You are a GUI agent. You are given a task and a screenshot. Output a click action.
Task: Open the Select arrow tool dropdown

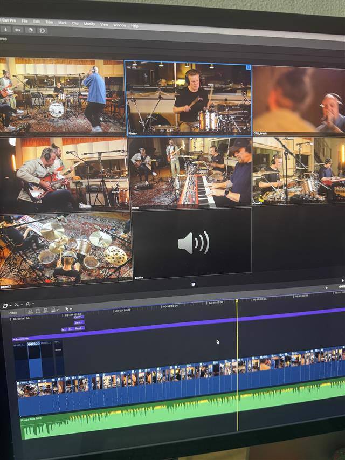68,309
